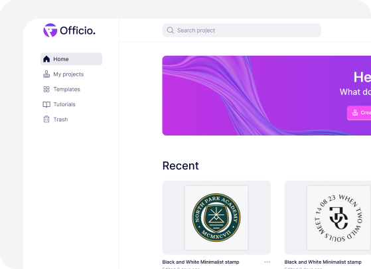Select the Home house icon

46,59
